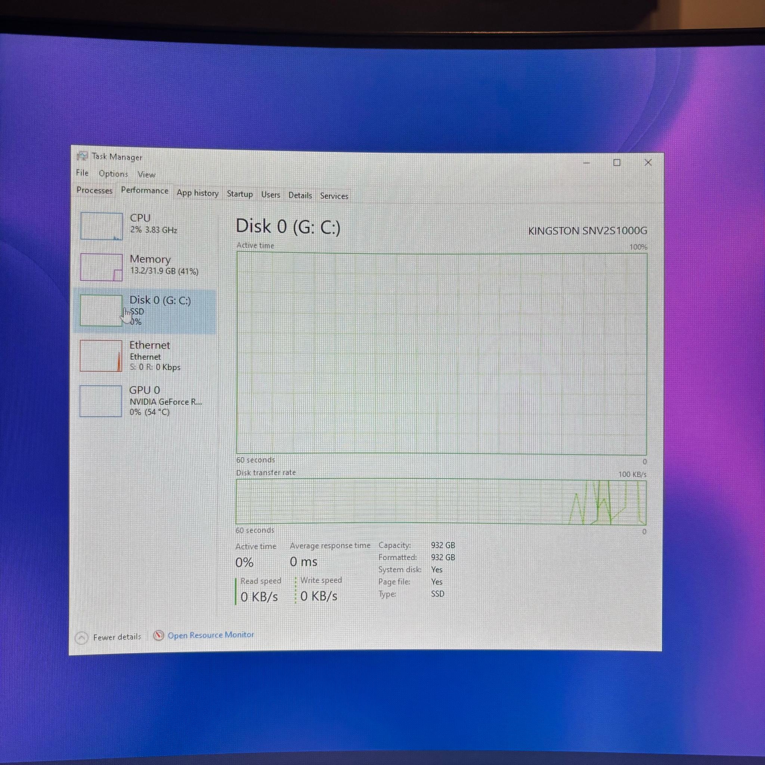Open the File menu

pos(82,173)
